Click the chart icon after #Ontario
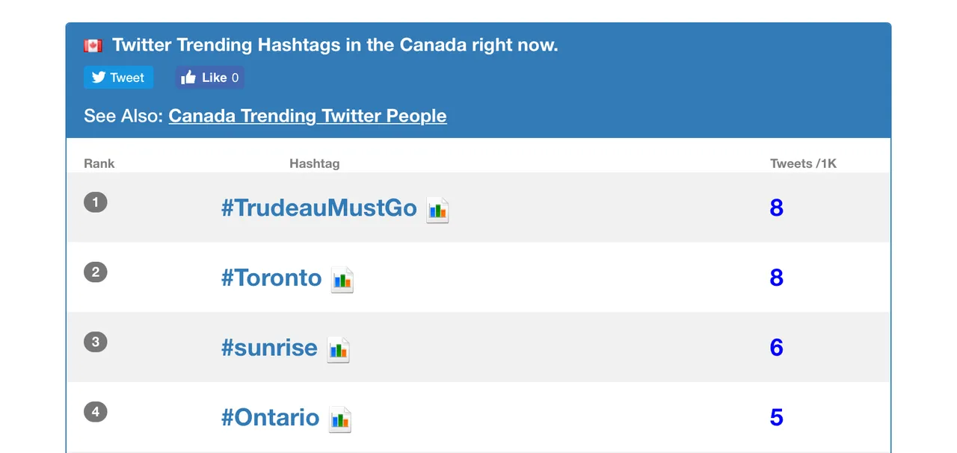Viewport: 957px width, 453px height. 340,419
